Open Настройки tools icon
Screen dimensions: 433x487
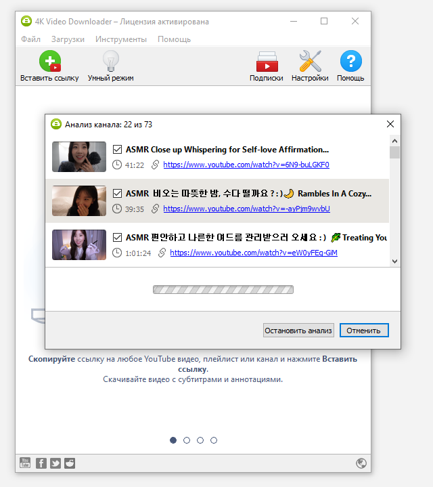tap(310, 62)
